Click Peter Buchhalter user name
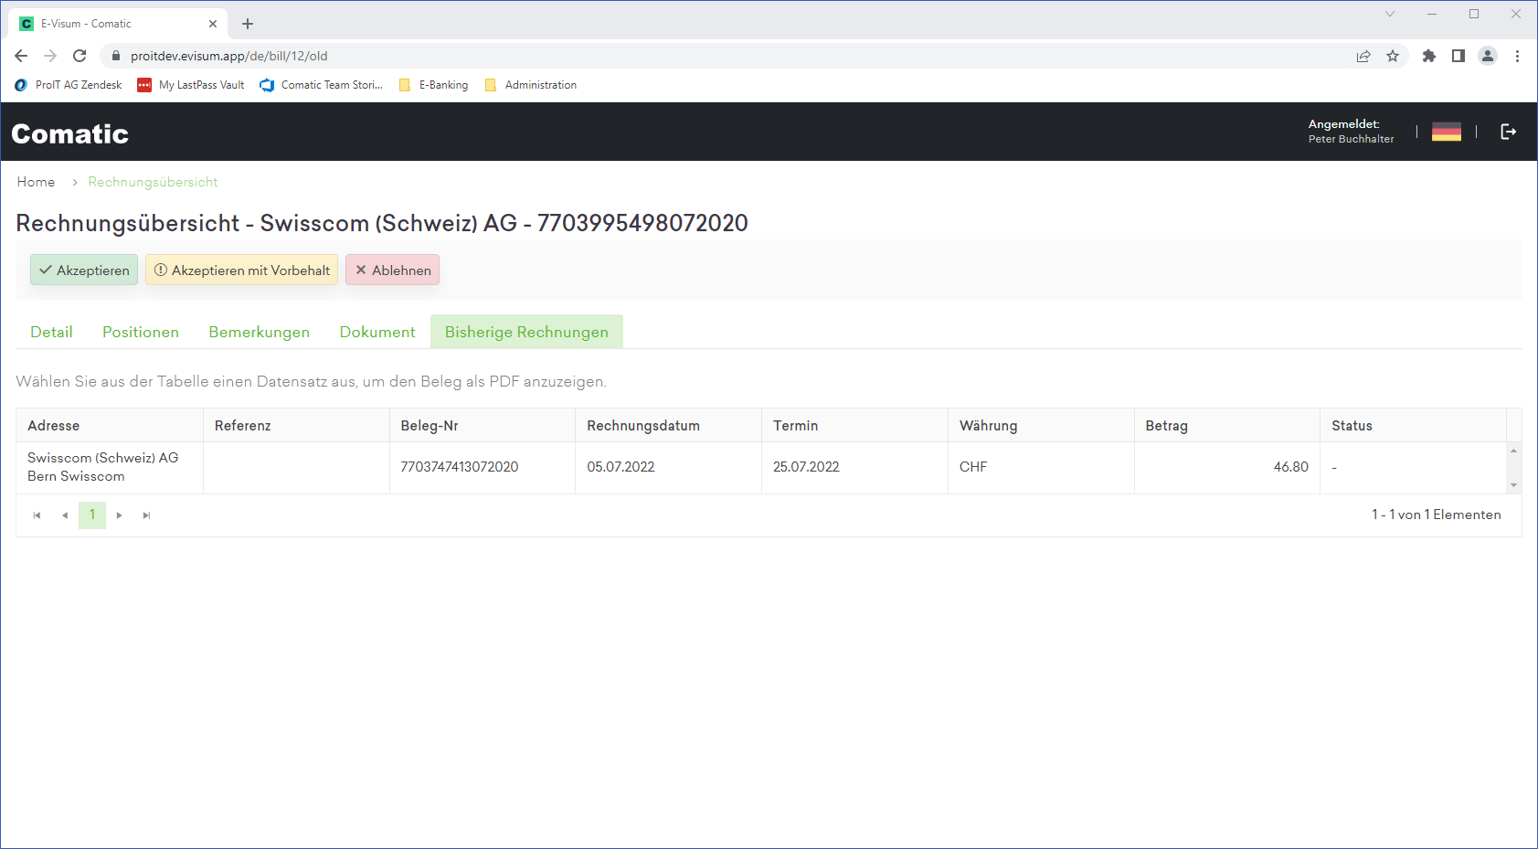This screenshot has height=849, width=1538. tap(1352, 139)
